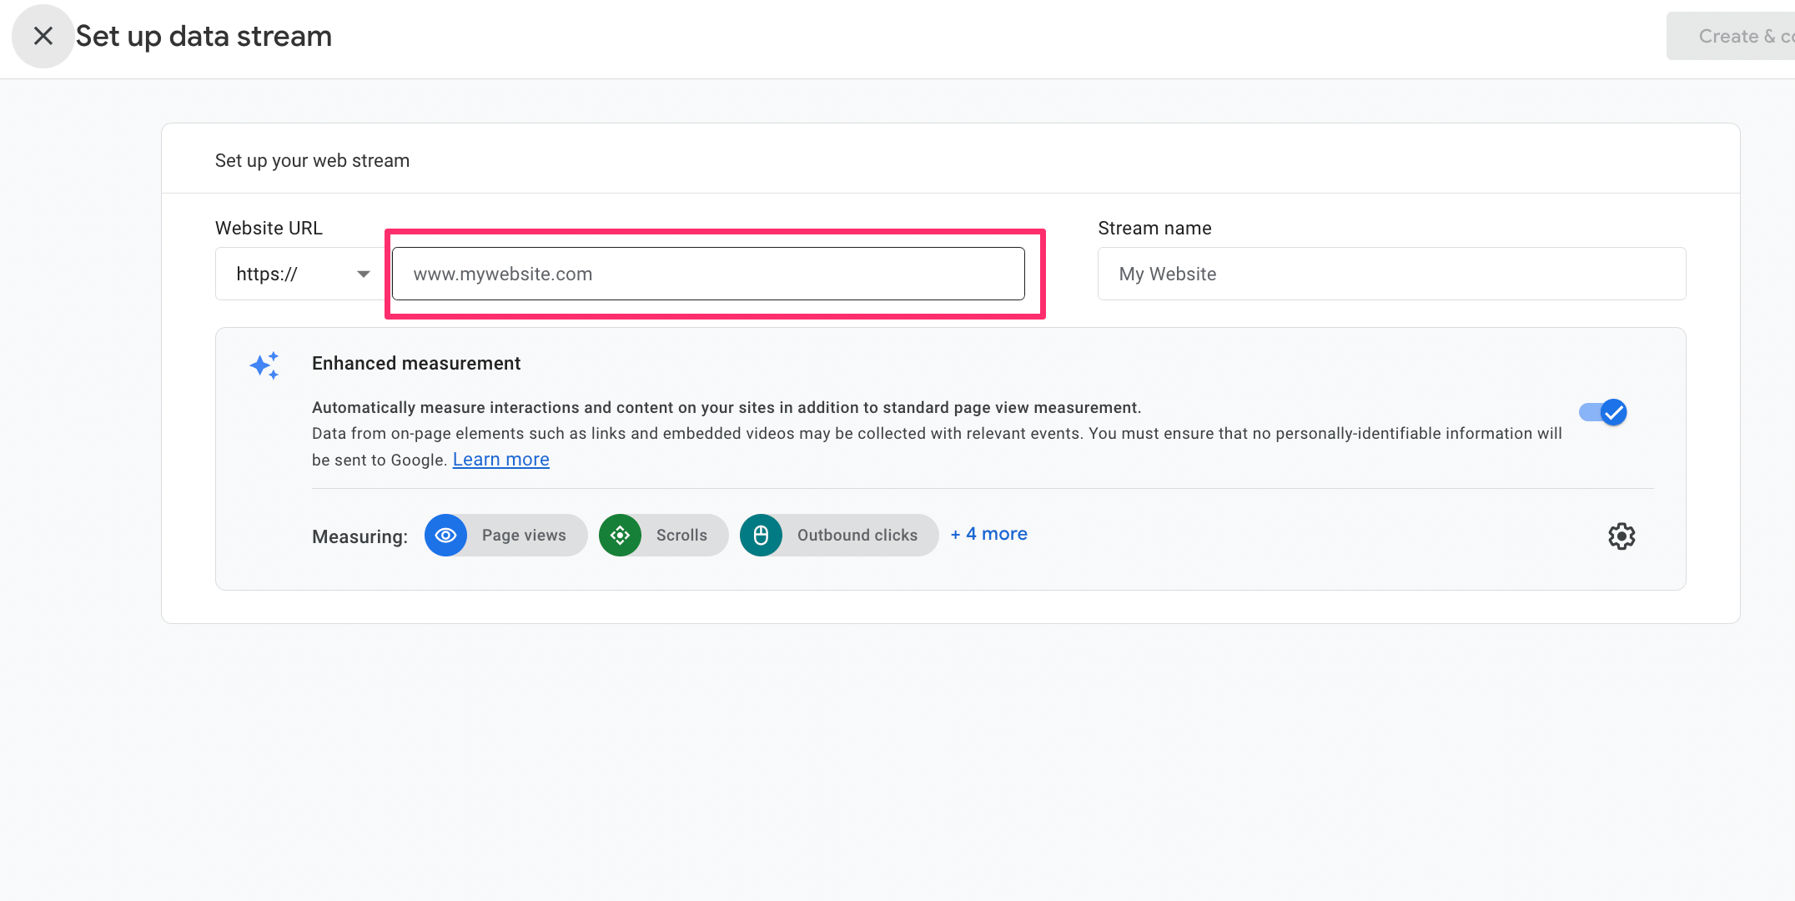Image resolution: width=1795 pixels, height=901 pixels.
Task: Click the Set up your web stream heading
Action: coord(312,161)
